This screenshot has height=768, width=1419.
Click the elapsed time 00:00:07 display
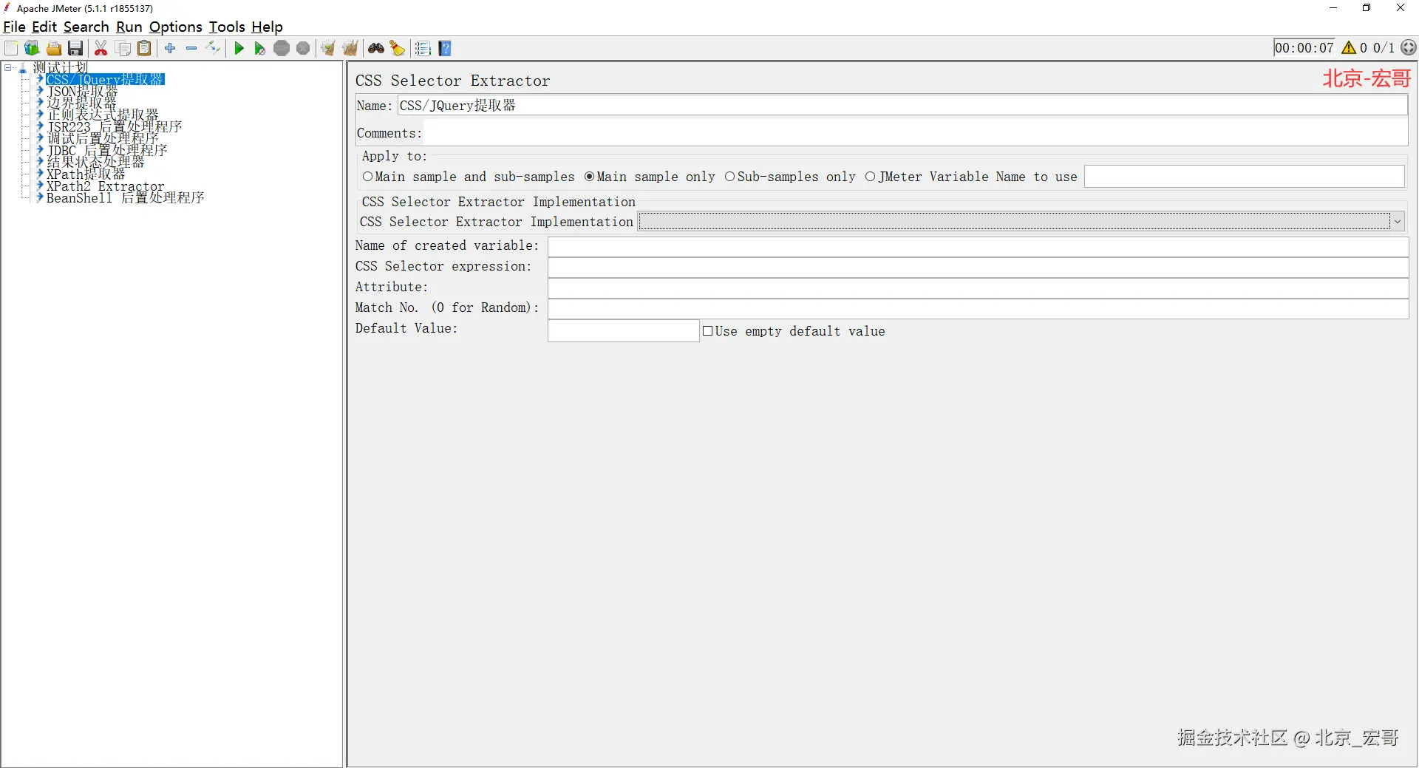(x=1304, y=48)
